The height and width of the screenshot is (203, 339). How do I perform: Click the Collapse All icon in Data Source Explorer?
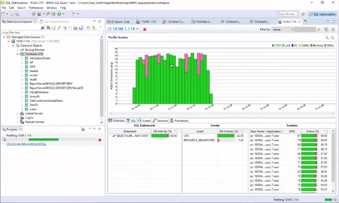coord(88,28)
